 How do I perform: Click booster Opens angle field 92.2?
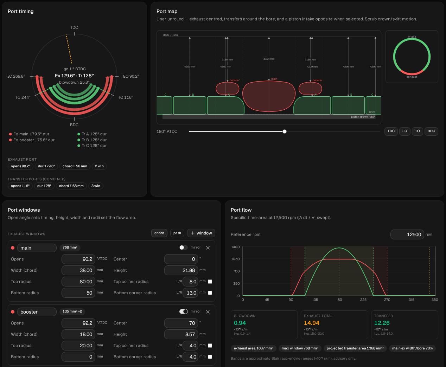[78, 323]
